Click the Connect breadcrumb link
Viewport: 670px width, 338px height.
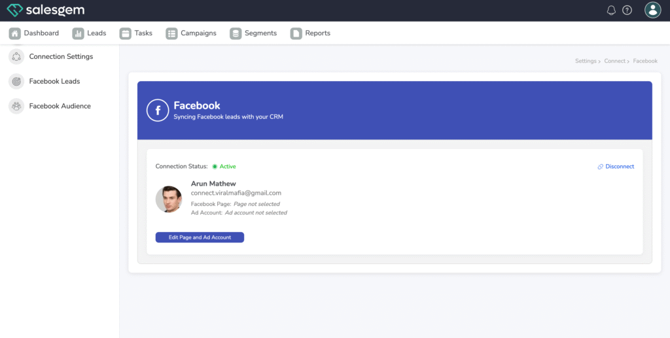tap(614, 61)
